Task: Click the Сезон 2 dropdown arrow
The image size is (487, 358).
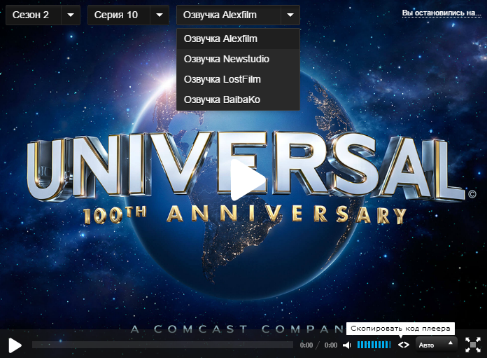Action: (x=71, y=15)
